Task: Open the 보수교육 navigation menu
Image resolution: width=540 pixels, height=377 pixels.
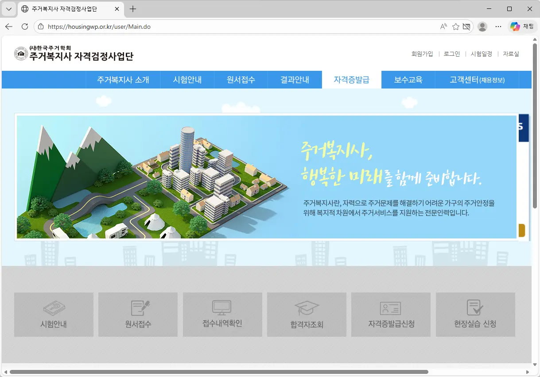Action: [408, 80]
